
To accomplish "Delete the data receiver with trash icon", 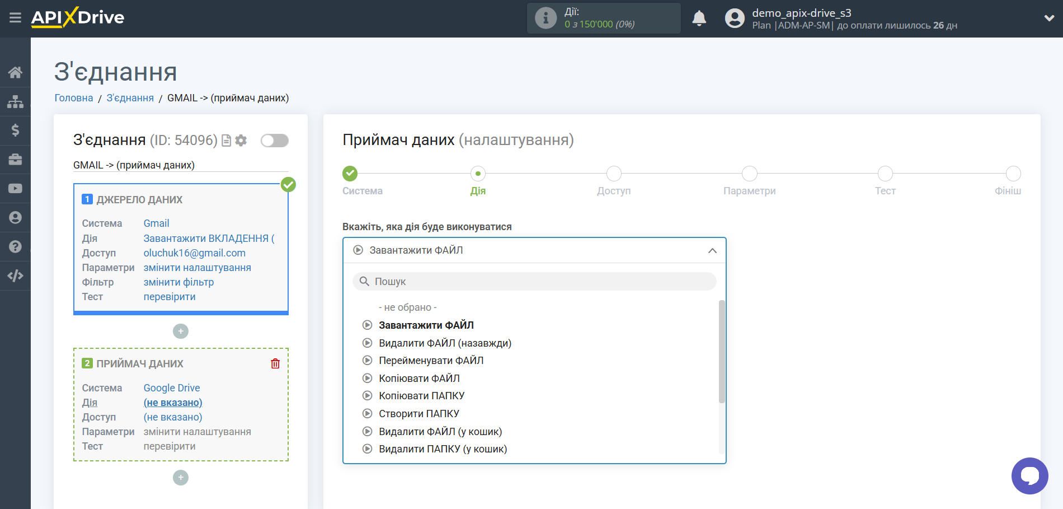I will pyautogui.click(x=275, y=363).
